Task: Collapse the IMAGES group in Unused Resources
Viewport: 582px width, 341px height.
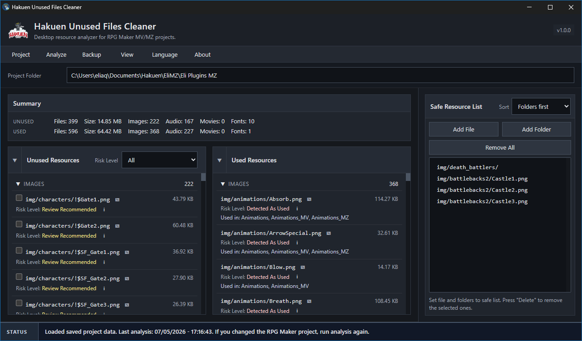Action: pos(18,184)
